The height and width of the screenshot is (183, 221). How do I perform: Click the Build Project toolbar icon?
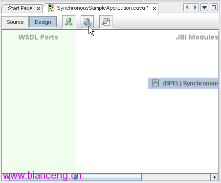tap(68, 22)
